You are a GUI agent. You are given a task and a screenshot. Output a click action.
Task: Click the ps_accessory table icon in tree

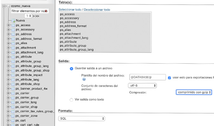tap(13, 30)
